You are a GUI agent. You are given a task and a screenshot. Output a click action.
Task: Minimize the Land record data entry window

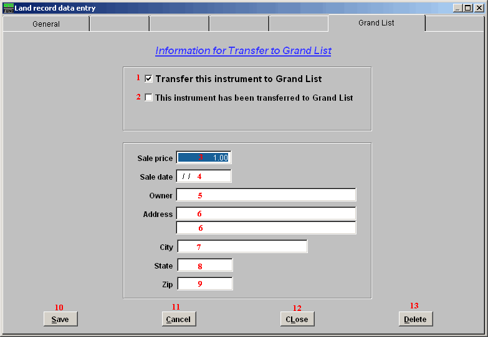[x=457, y=7]
